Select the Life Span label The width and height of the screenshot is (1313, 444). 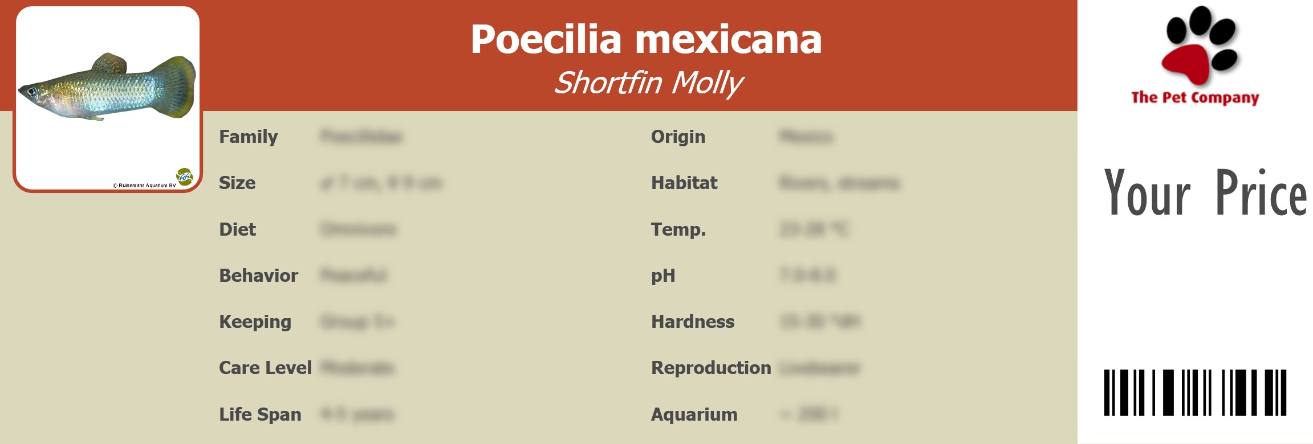coord(260,414)
